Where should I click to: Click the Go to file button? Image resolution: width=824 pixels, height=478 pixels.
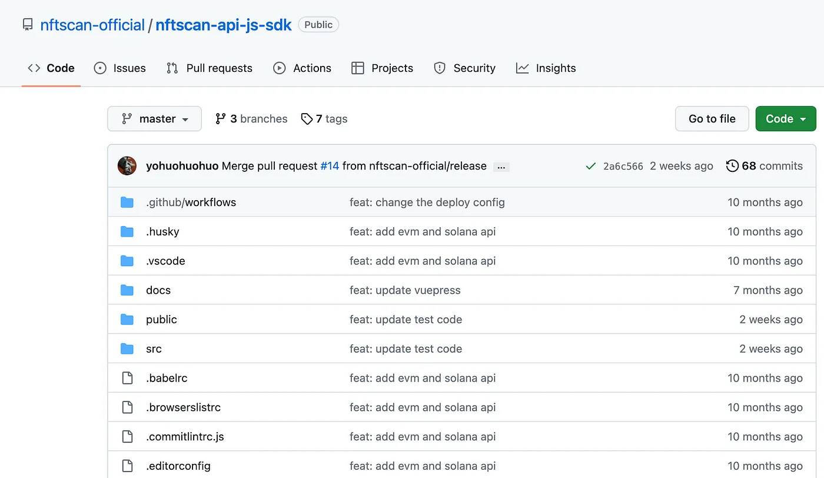712,119
